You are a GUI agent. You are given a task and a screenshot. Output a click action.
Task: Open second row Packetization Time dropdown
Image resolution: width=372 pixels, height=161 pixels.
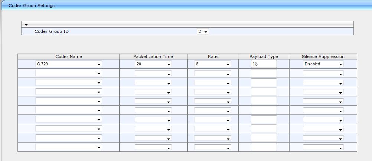coord(153,73)
